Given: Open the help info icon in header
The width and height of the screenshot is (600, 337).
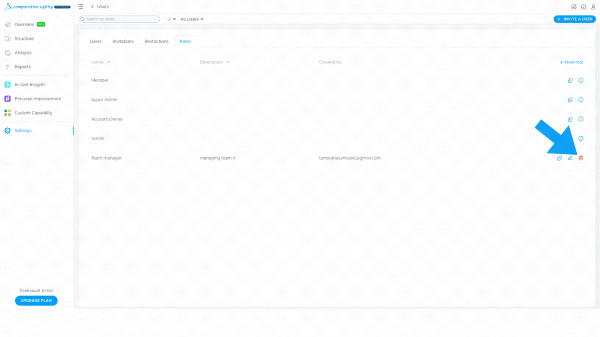Looking at the screenshot, I should click(583, 7).
